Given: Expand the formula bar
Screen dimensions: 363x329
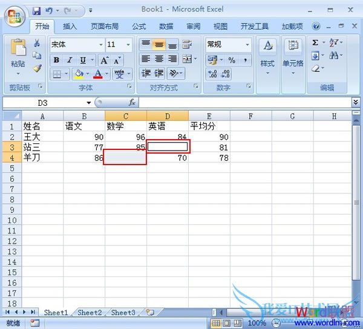Looking at the screenshot, I should [356, 102].
